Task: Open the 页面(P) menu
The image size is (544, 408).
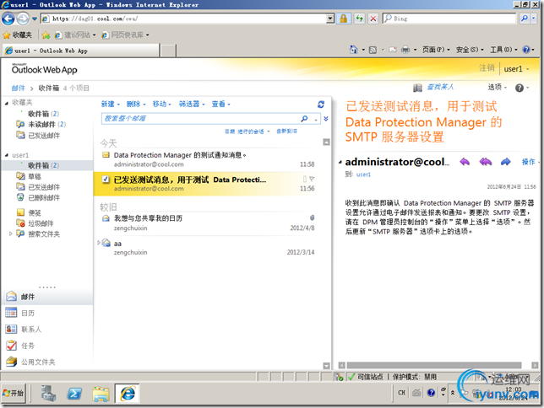Action: pos(436,50)
